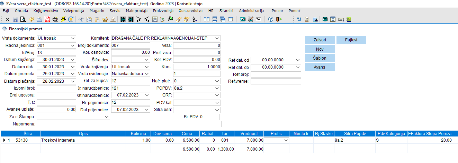The width and height of the screenshot is (458, 163).
Task: Open the Sifarnici menu
Action: pos(226,11)
